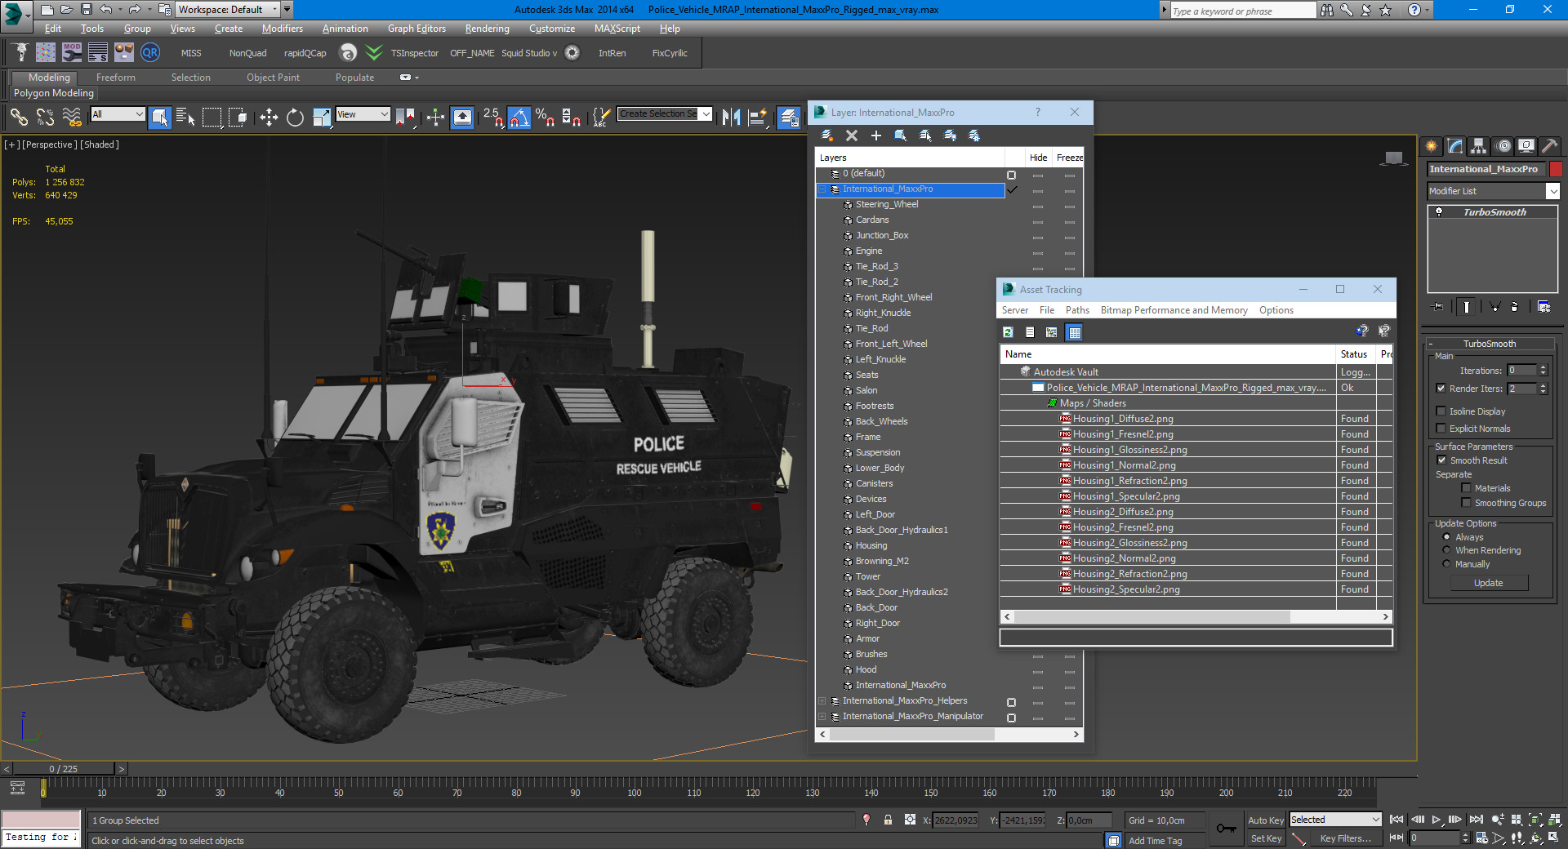Open Create Selection Set dropdown

pyautogui.click(x=665, y=113)
